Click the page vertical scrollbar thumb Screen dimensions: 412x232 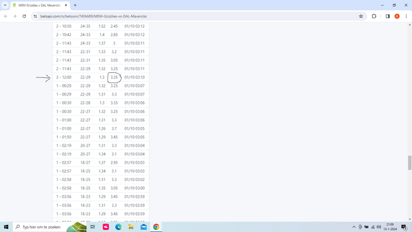(x=409, y=162)
